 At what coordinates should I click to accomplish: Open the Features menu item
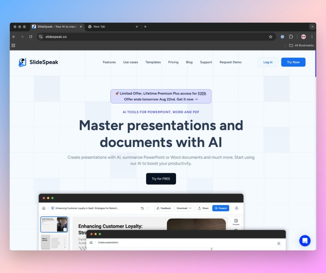[x=109, y=62]
